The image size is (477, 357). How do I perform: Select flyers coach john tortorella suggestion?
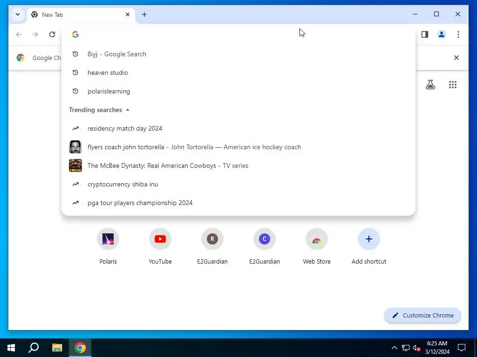[238, 147]
